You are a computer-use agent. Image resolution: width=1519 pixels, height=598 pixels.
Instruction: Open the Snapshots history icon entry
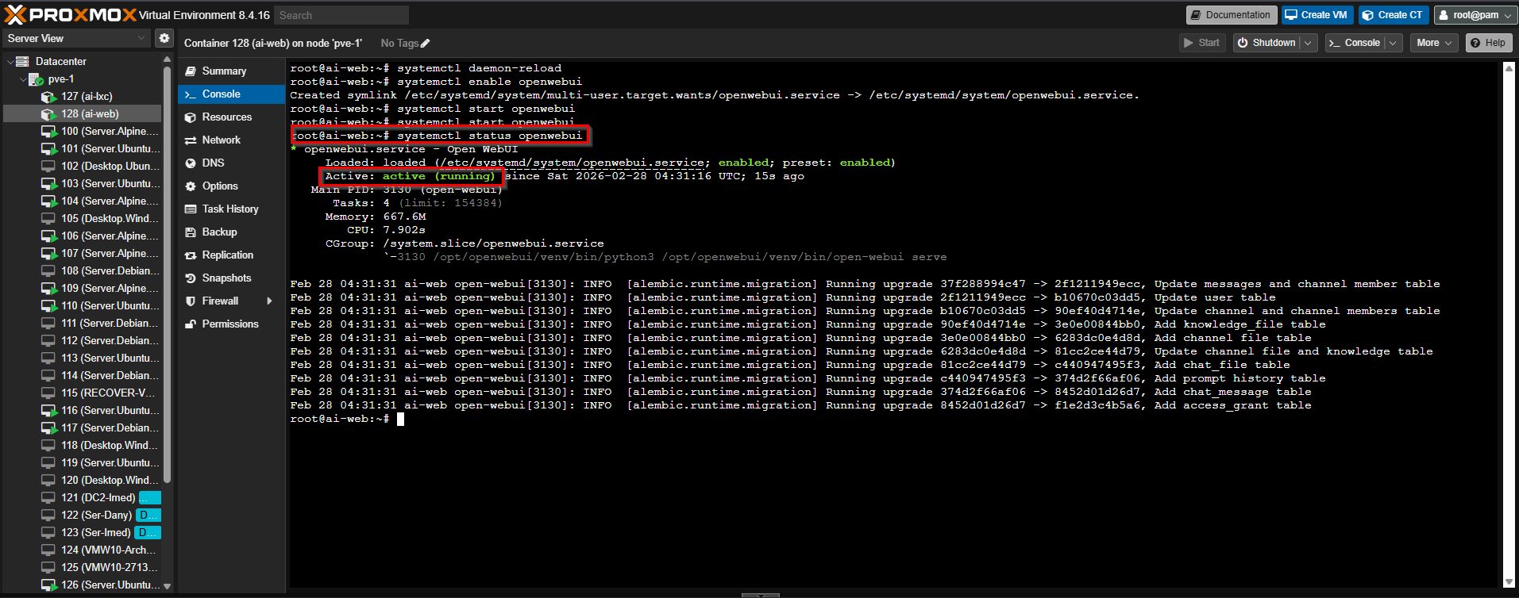pyautogui.click(x=191, y=278)
